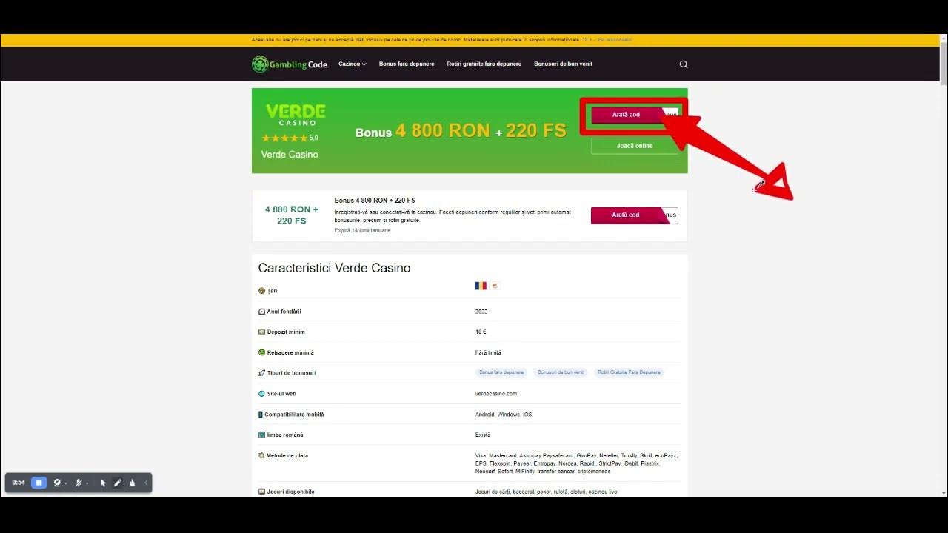
Task: Click the Romania flag under Țări
Action: point(480,286)
